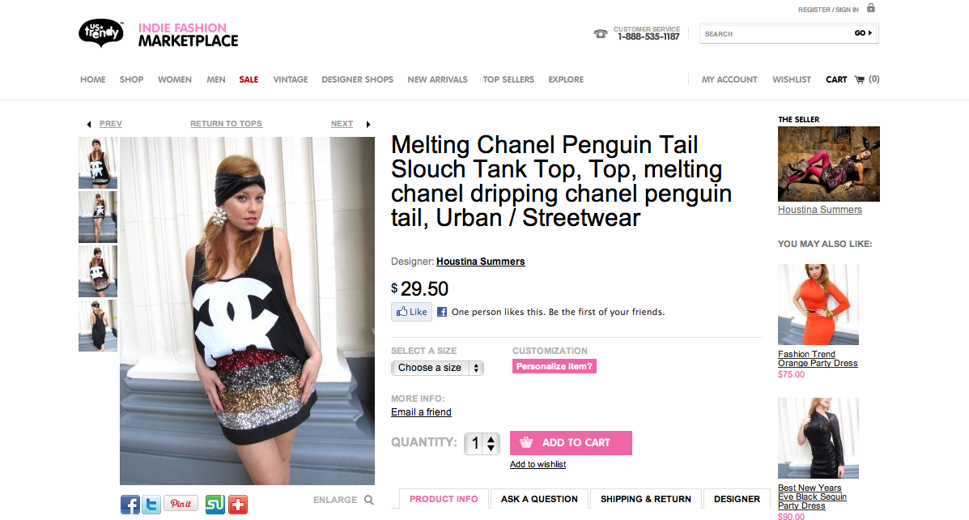The width and height of the screenshot is (969, 520).
Task: Open the Houstina Summers designer link
Action: pos(481,262)
